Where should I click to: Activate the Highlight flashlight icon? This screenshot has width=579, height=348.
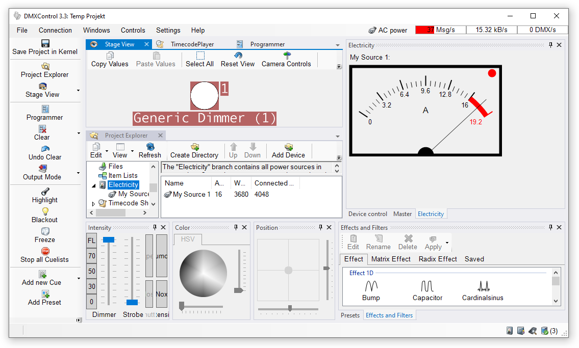(45, 192)
